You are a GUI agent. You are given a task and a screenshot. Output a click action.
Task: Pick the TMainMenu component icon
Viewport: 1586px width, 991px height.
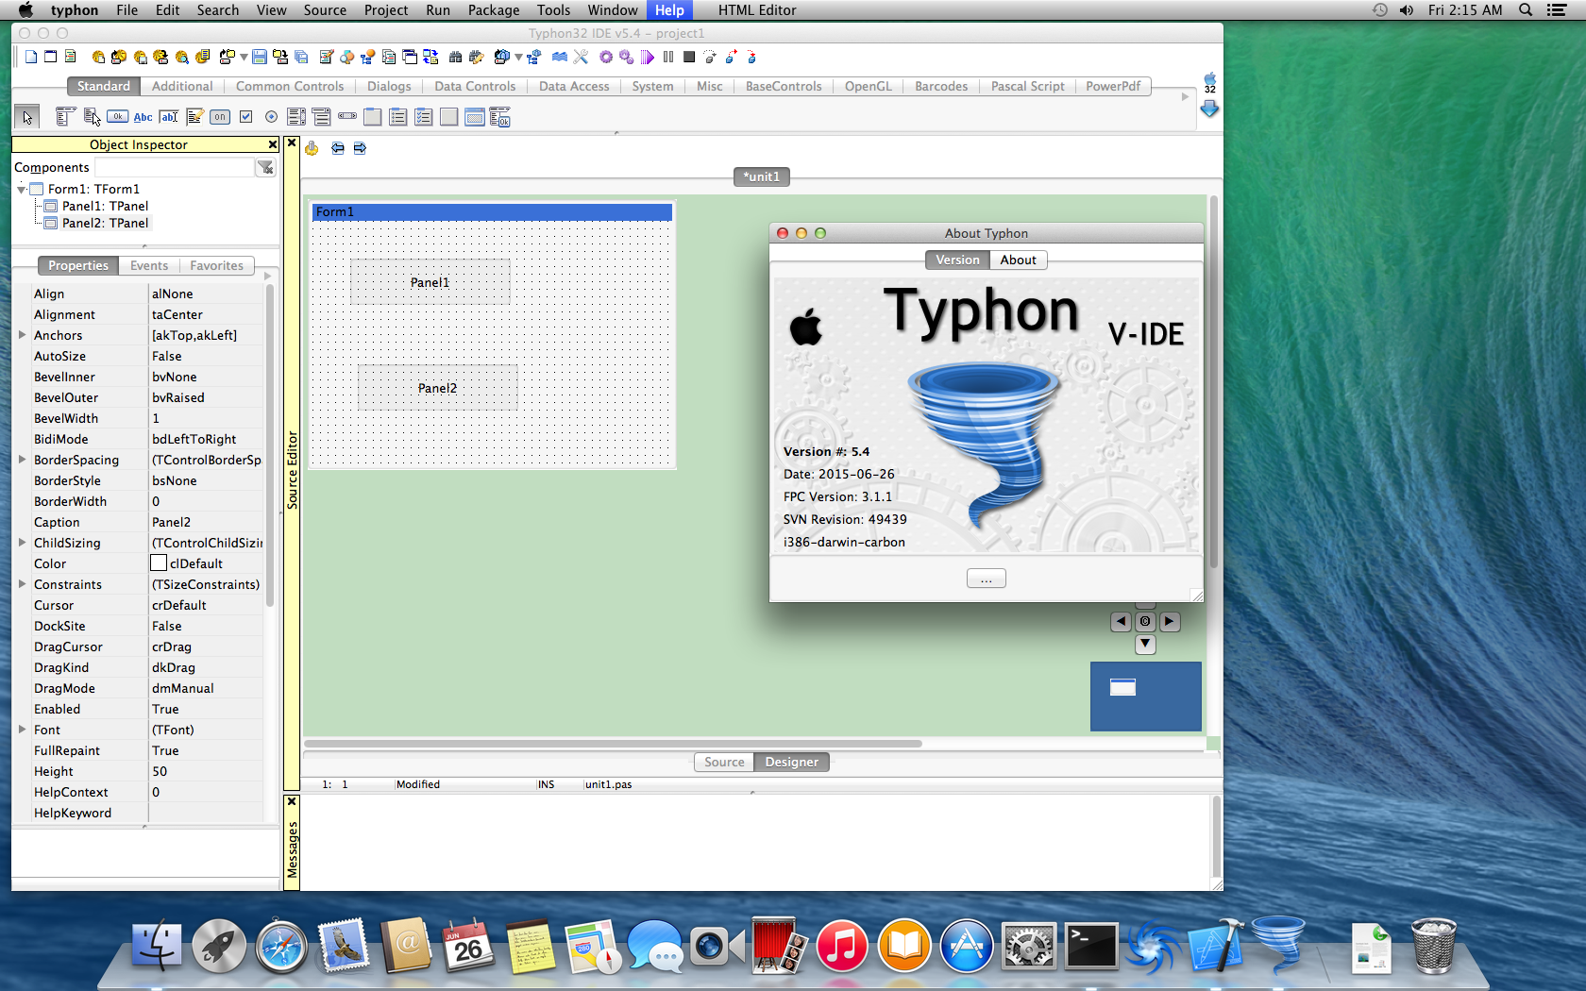point(65,117)
